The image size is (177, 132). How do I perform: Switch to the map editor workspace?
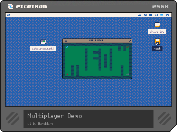pos(145,15)
